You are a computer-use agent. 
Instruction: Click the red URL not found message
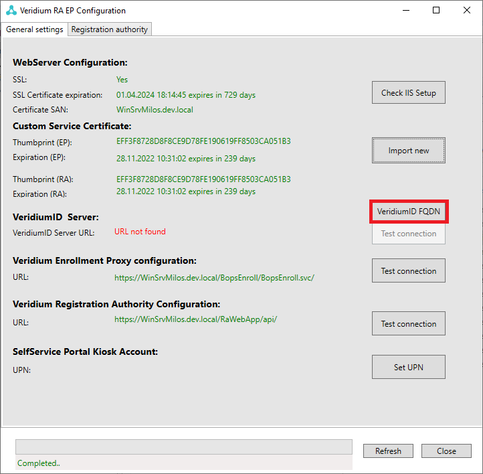pos(140,232)
